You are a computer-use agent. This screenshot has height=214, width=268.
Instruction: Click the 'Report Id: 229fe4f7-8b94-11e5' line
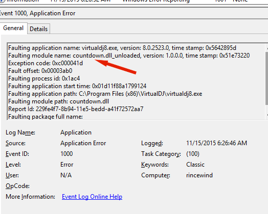(76, 109)
